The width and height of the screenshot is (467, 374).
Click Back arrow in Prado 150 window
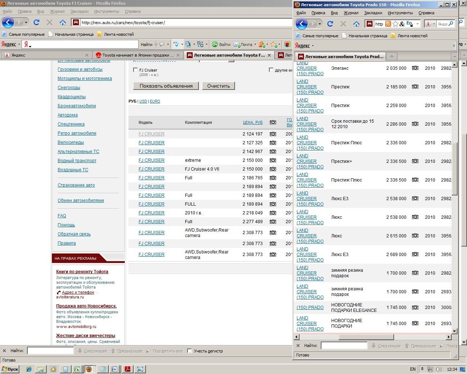pos(301,24)
